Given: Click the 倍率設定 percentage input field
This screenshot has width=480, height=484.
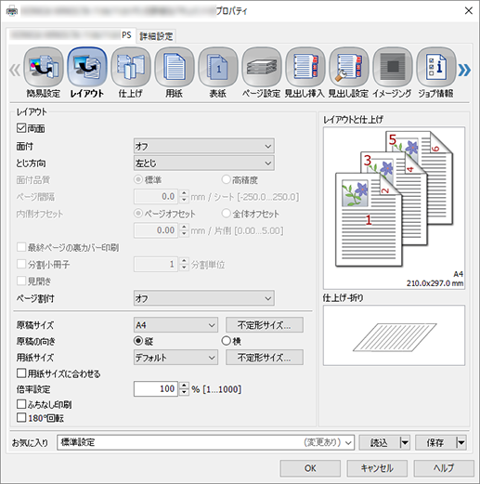Looking at the screenshot, I should point(156,388).
